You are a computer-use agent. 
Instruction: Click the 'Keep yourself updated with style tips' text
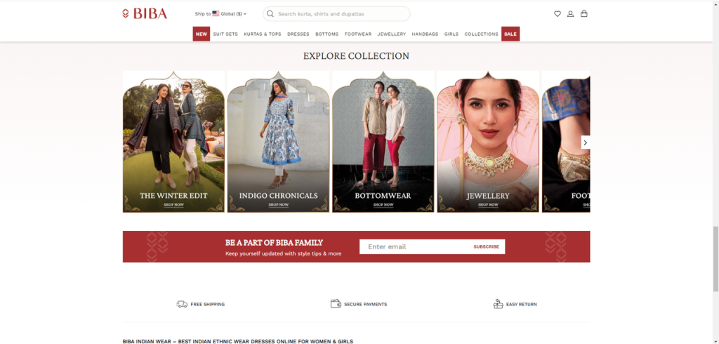284,253
